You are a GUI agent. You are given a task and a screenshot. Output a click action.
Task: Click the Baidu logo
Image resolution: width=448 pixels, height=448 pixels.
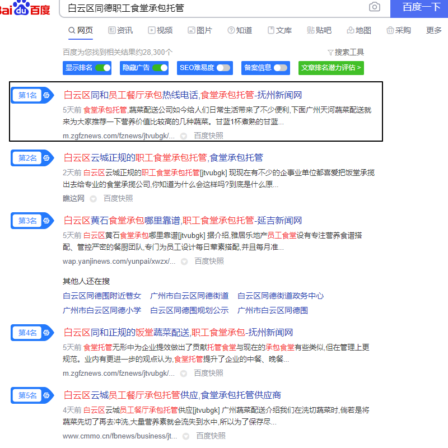point(25,8)
